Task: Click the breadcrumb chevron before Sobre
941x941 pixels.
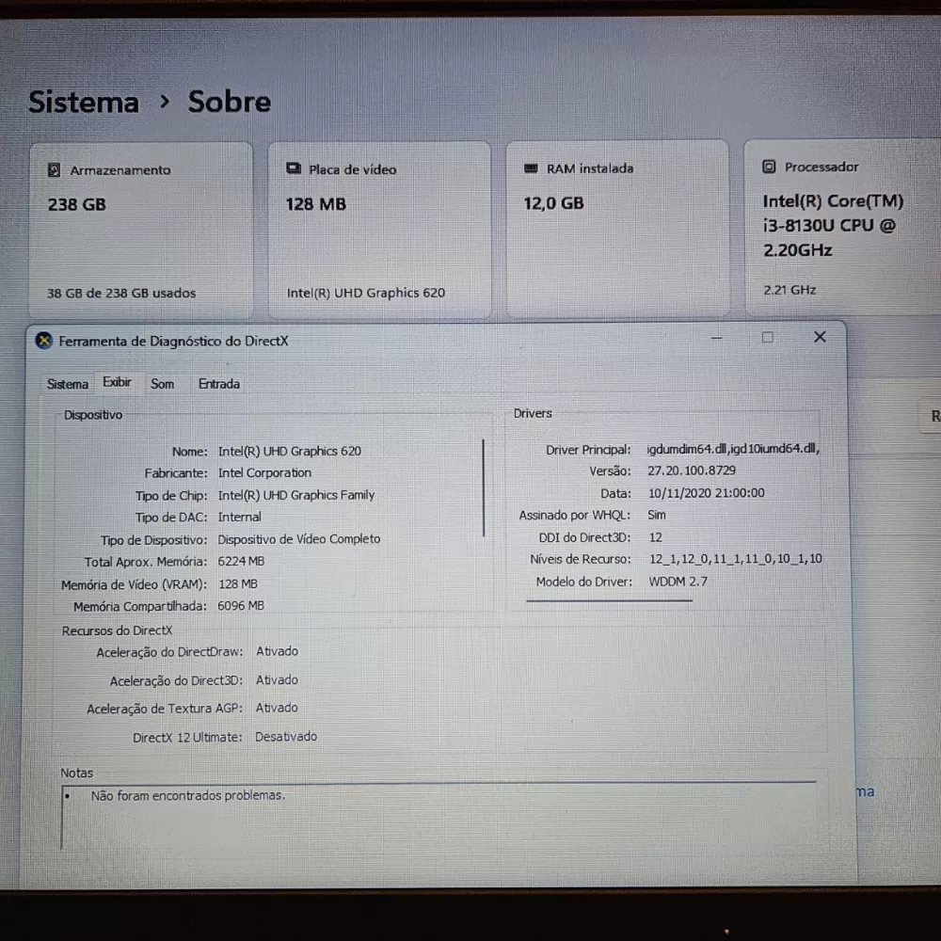Action: coord(165,102)
